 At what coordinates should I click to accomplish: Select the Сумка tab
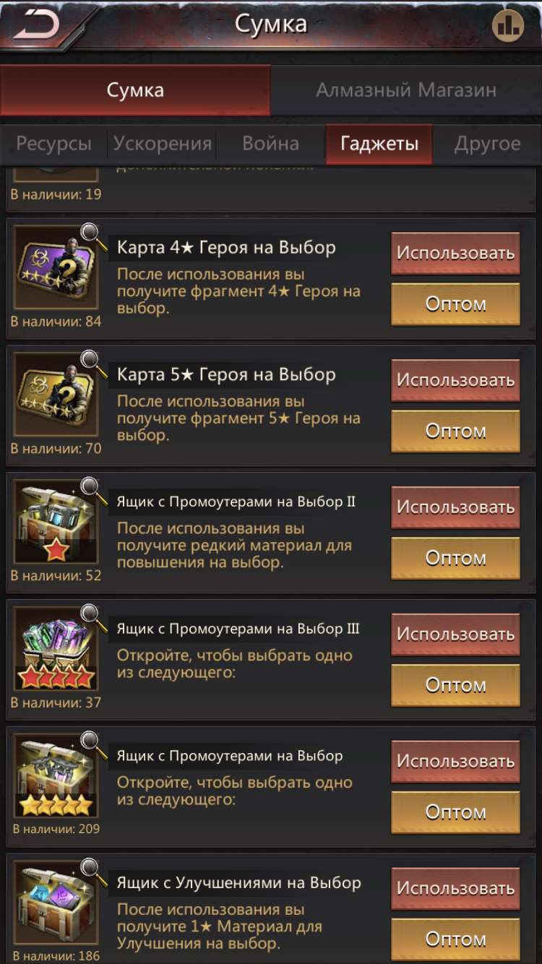pyautogui.click(x=135, y=90)
